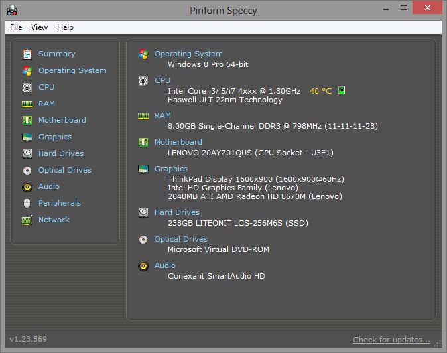This screenshot has height=353, width=447.
Task: Maximize the Piriform Speccy window
Action: click(x=404, y=8)
